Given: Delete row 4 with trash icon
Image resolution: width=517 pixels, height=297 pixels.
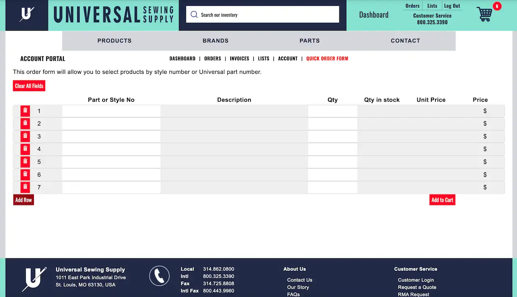Looking at the screenshot, I should [25, 149].
